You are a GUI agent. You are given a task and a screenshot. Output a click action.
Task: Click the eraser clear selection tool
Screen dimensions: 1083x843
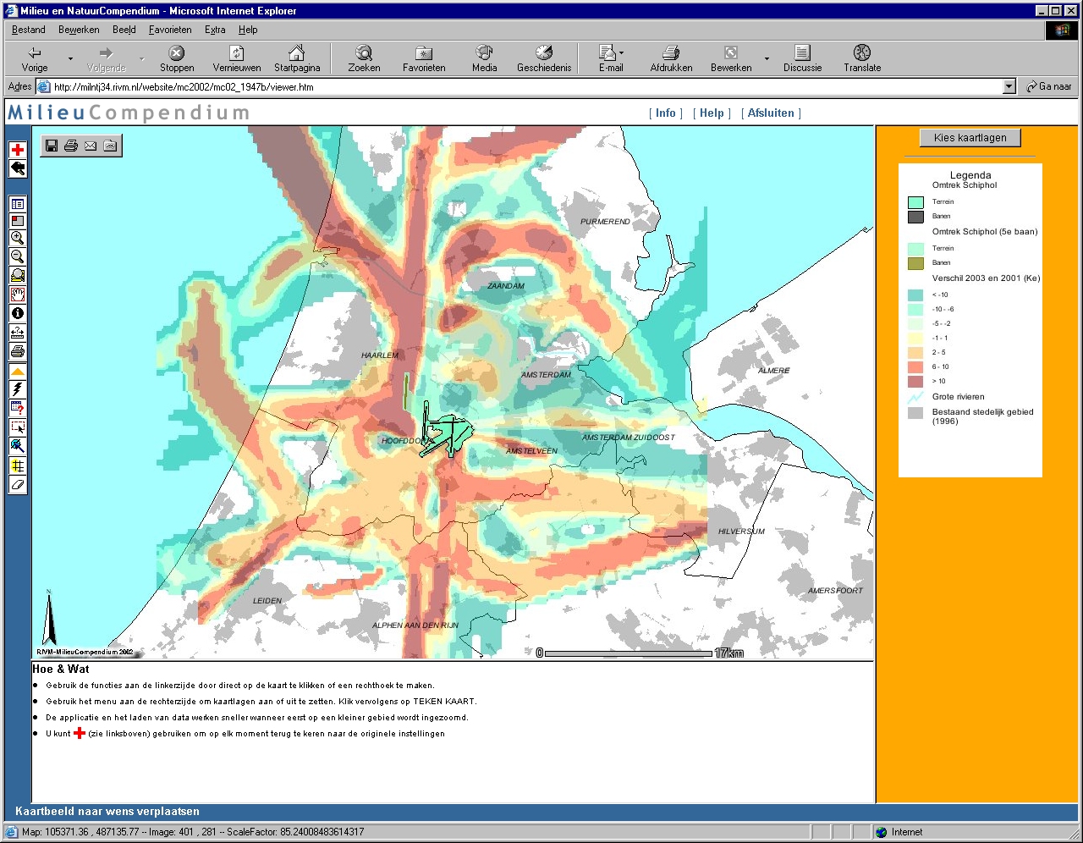17,485
